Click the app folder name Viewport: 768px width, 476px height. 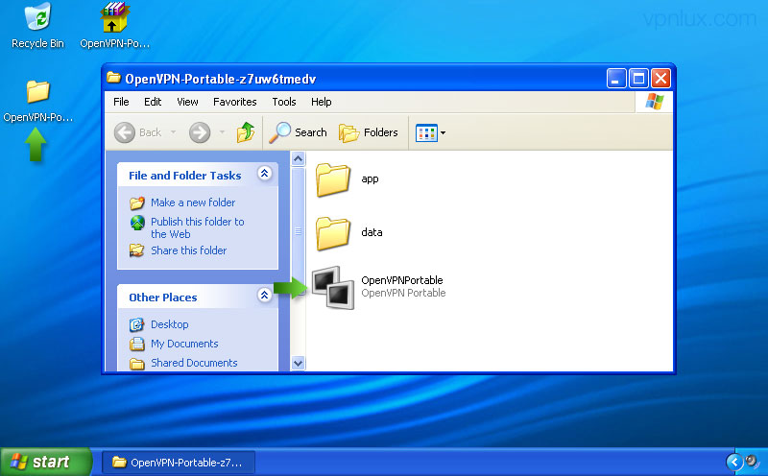pos(370,178)
